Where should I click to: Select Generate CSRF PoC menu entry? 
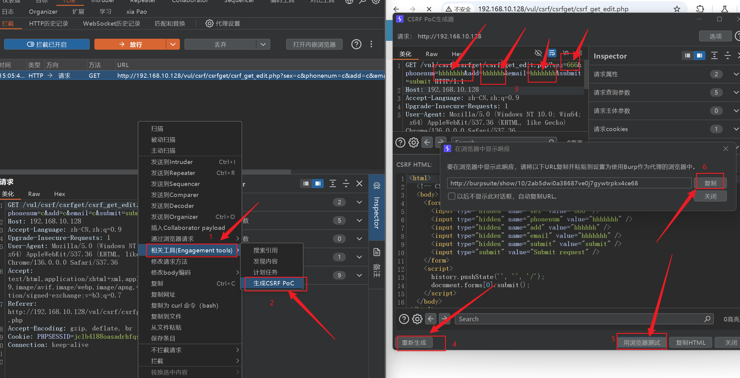tap(273, 283)
